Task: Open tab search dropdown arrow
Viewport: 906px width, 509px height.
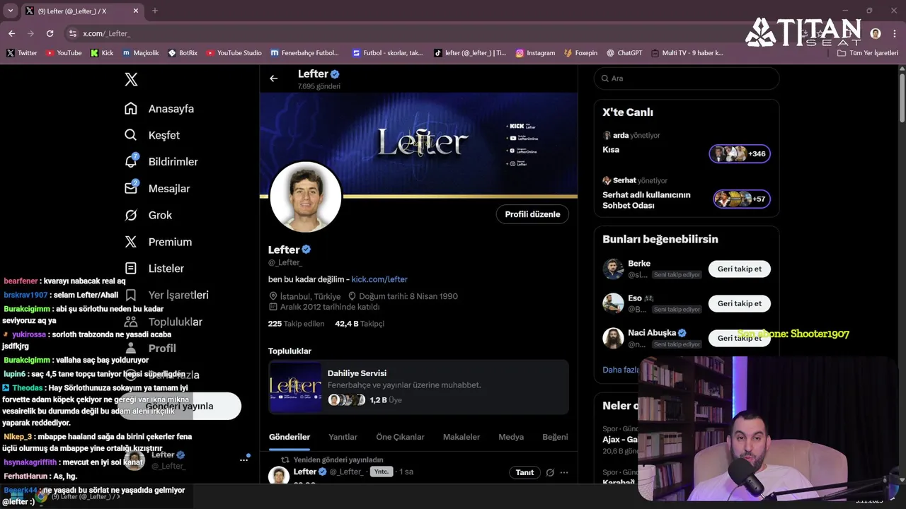Action: click(x=10, y=11)
